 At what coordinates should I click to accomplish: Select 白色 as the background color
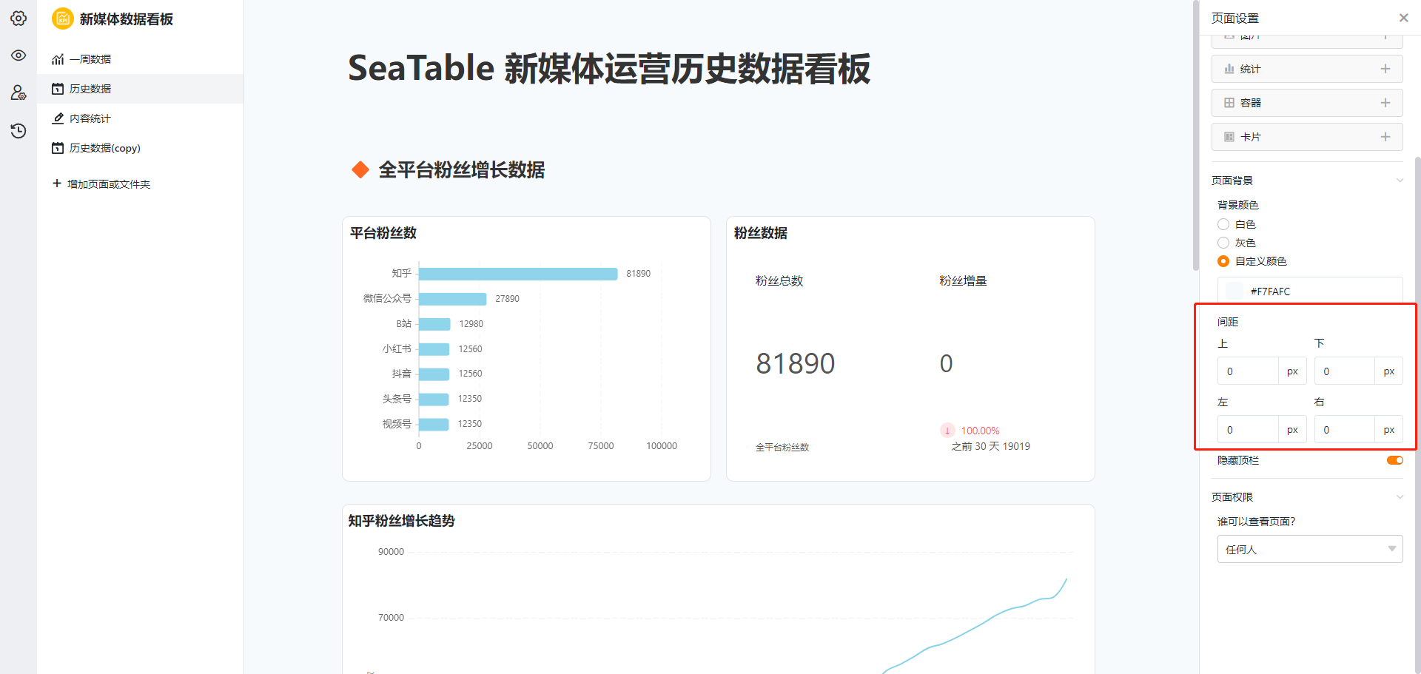(x=1223, y=223)
